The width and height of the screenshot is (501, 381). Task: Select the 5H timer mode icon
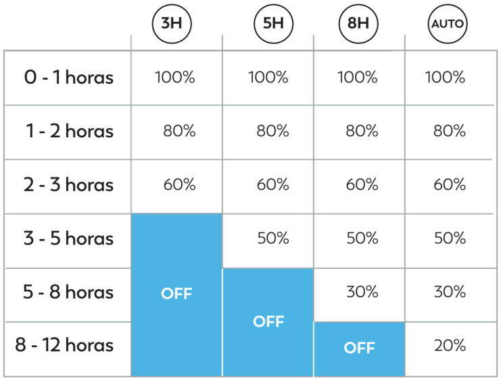tap(274, 24)
